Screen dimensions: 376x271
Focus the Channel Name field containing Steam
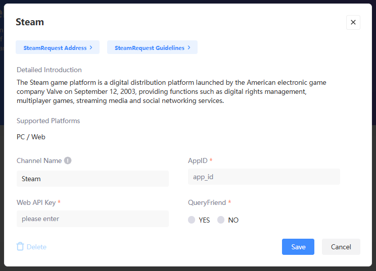tap(92, 179)
